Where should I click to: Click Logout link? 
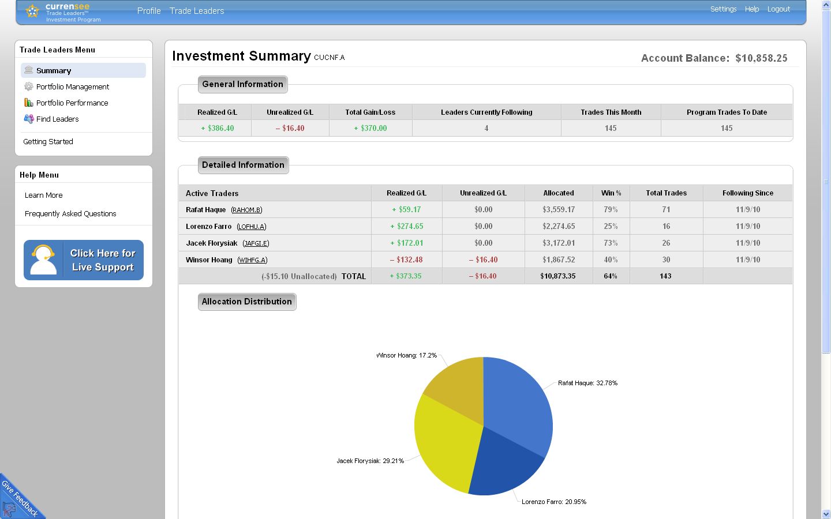pyautogui.click(x=778, y=9)
